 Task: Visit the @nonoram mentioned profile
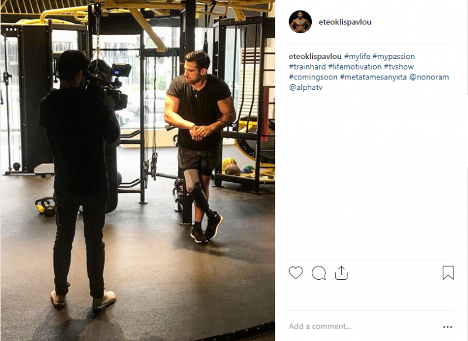tap(429, 77)
